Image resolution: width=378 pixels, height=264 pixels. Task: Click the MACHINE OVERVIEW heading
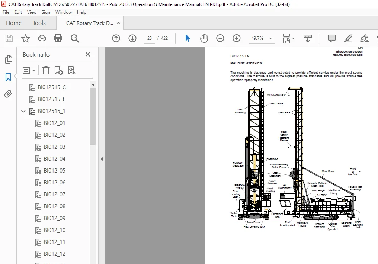246,63
